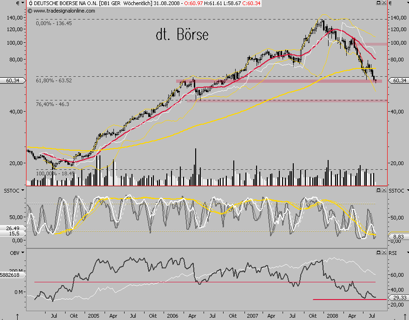The width and height of the screenshot is (409, 320).
Task: Click the 76,40% - 46.3 Fibonacci label
Action: coord(53,104)
